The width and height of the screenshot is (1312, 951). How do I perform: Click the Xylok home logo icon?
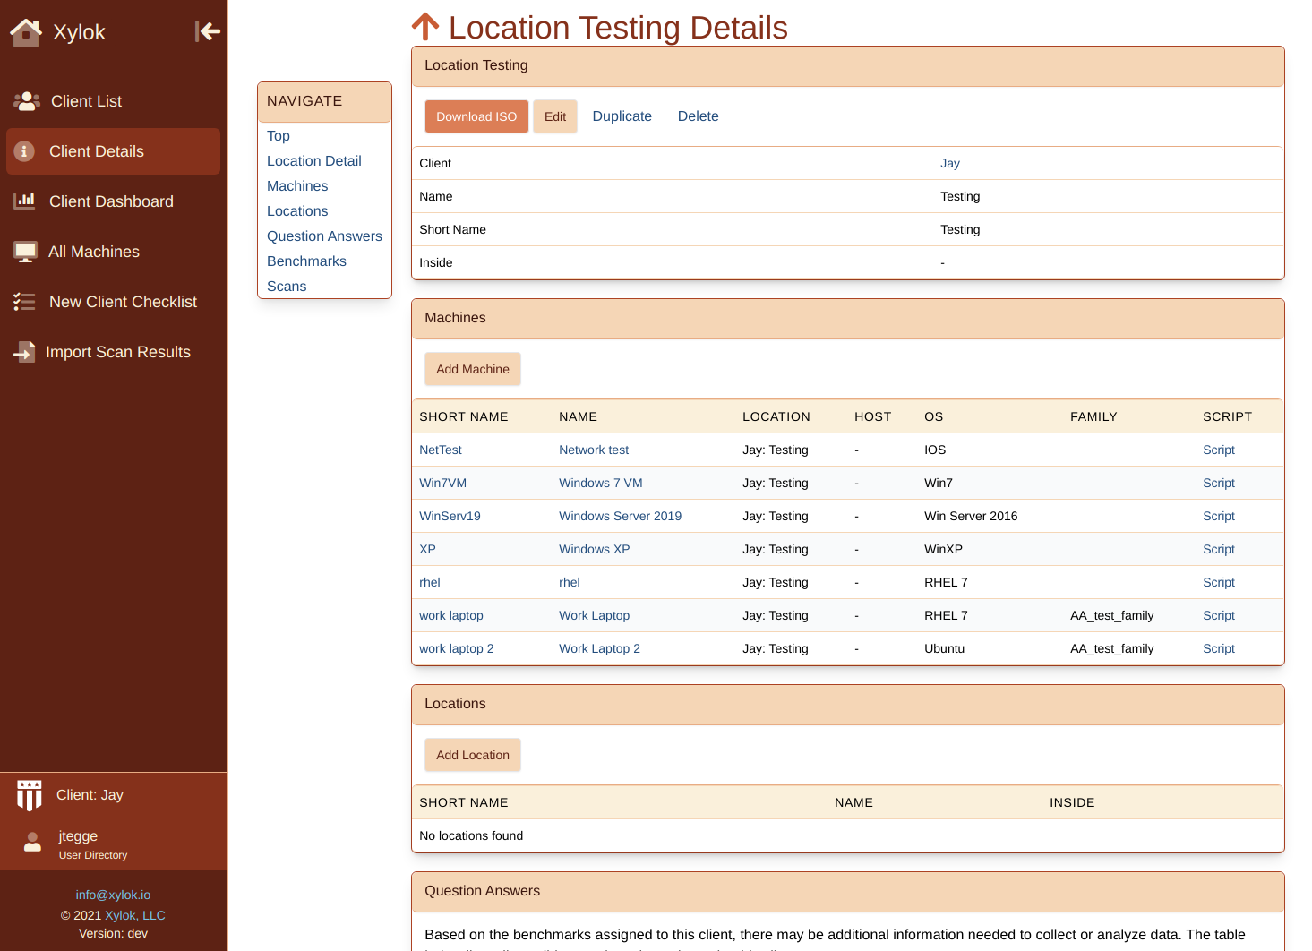[x=26, y=32]
